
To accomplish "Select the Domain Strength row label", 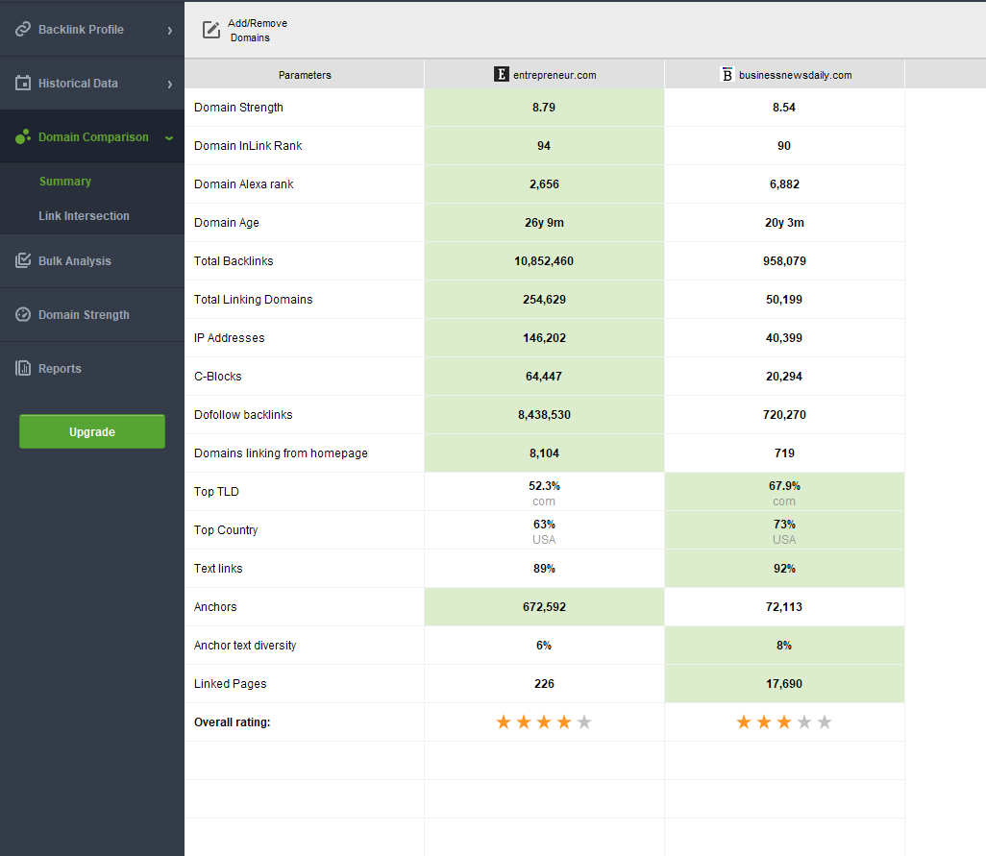I will (x=238, y=107).
